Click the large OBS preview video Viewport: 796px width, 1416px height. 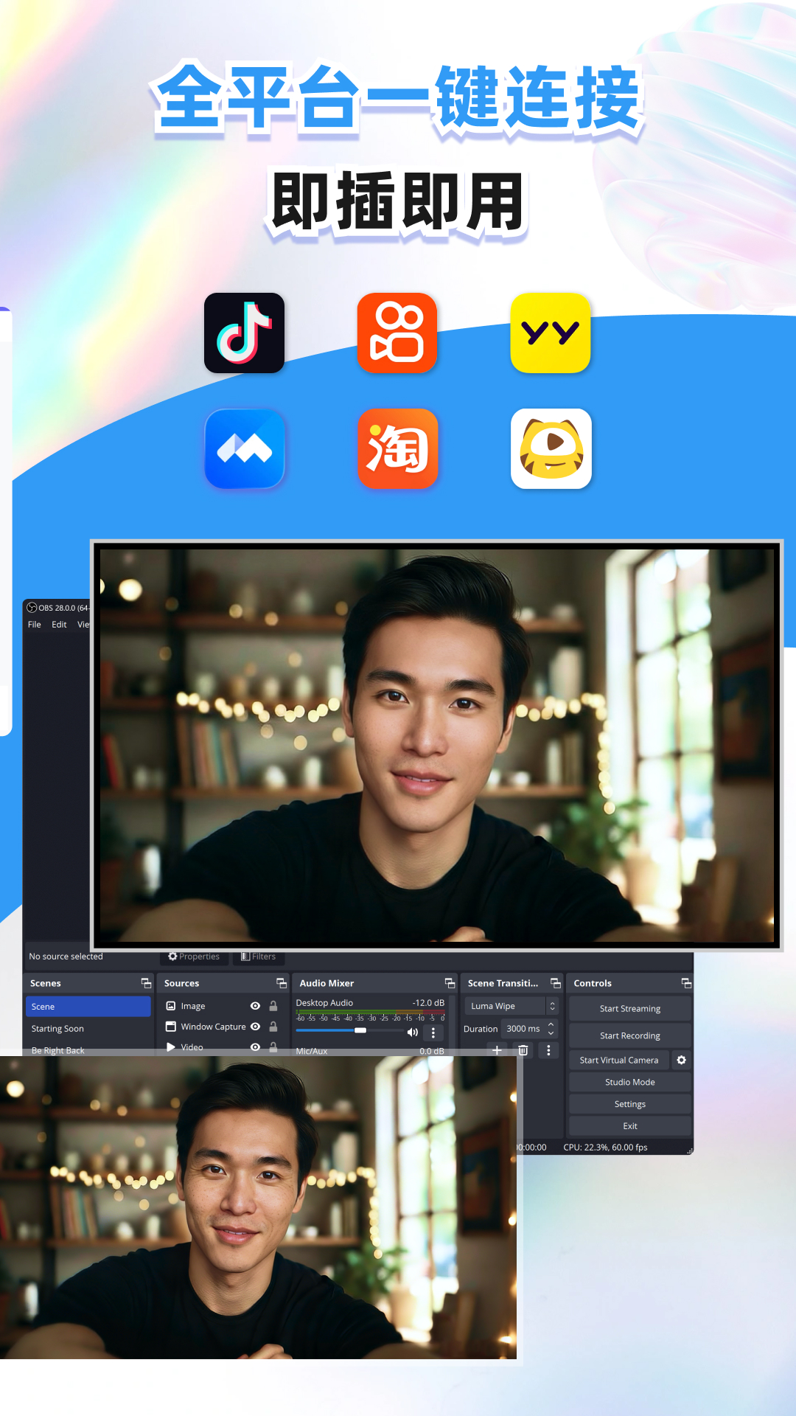coord(437,745)
